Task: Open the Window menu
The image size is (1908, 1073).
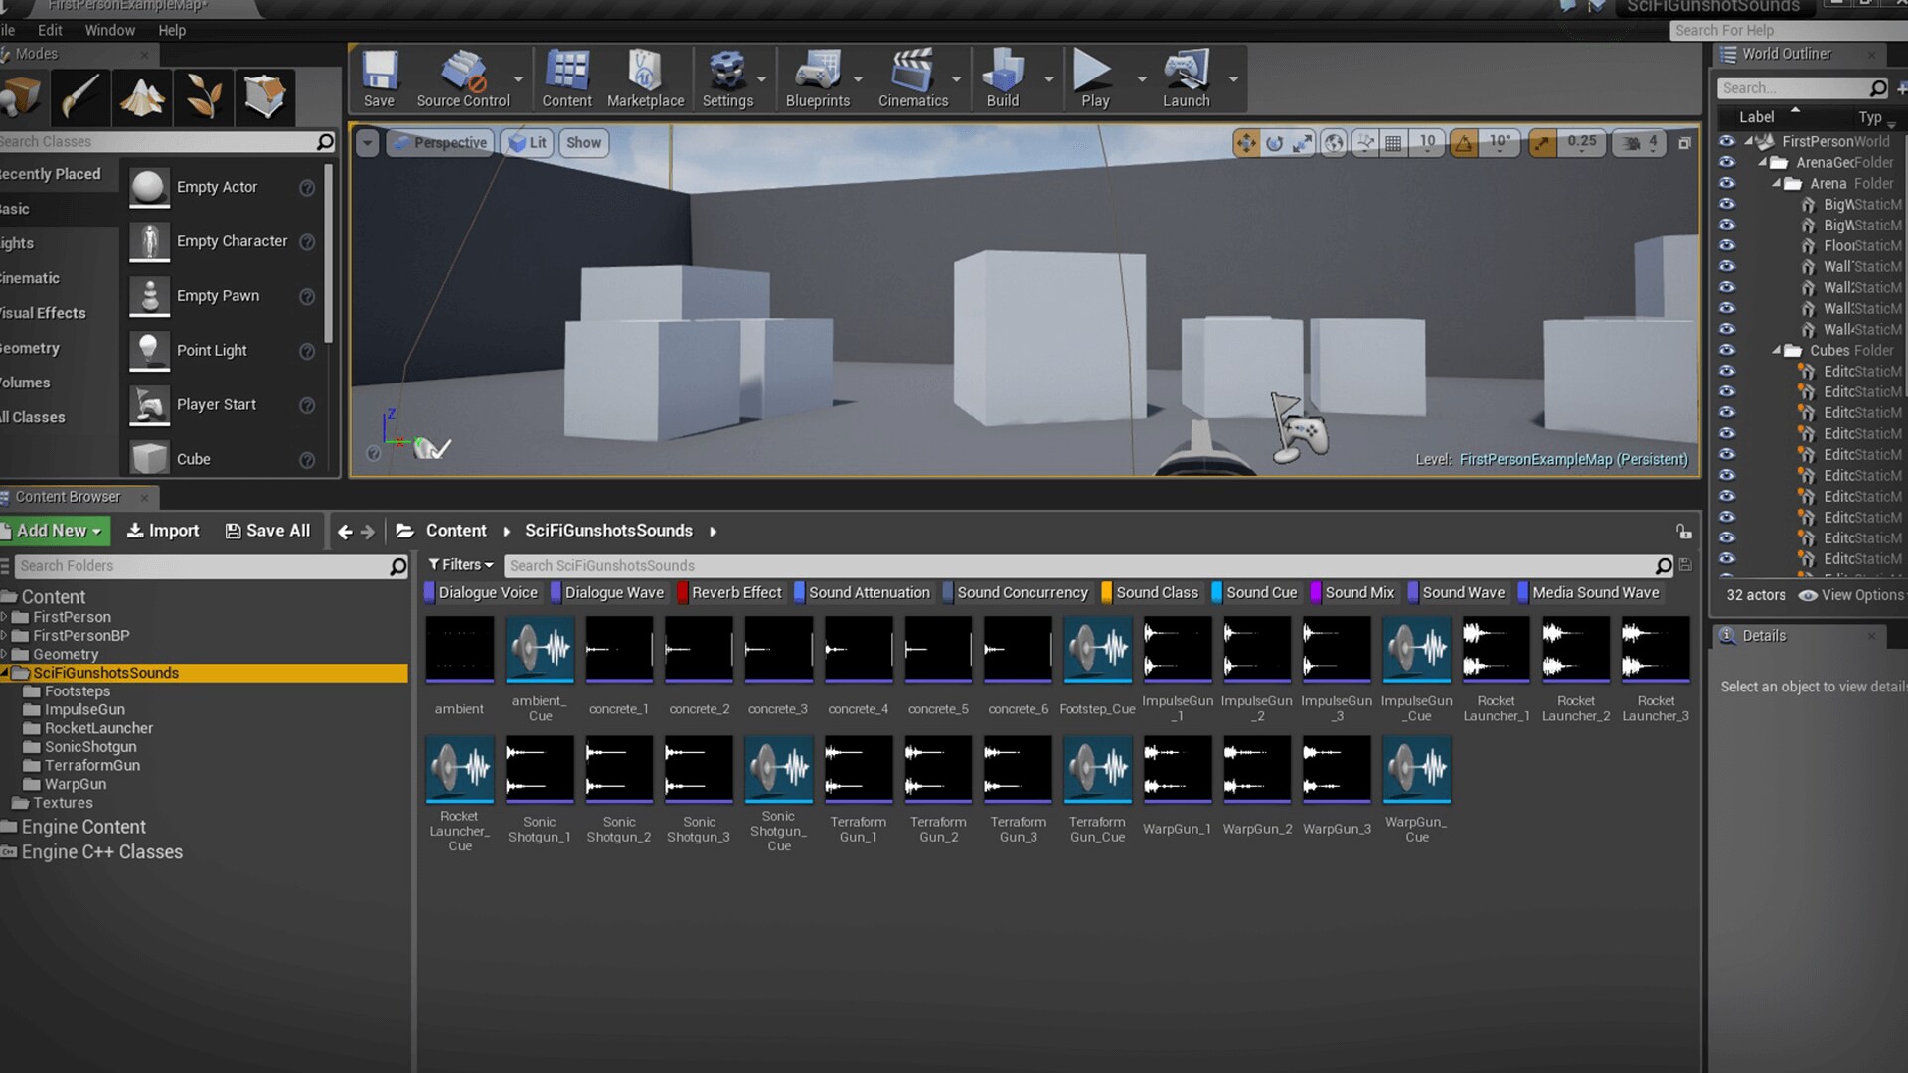Action: 109,30
